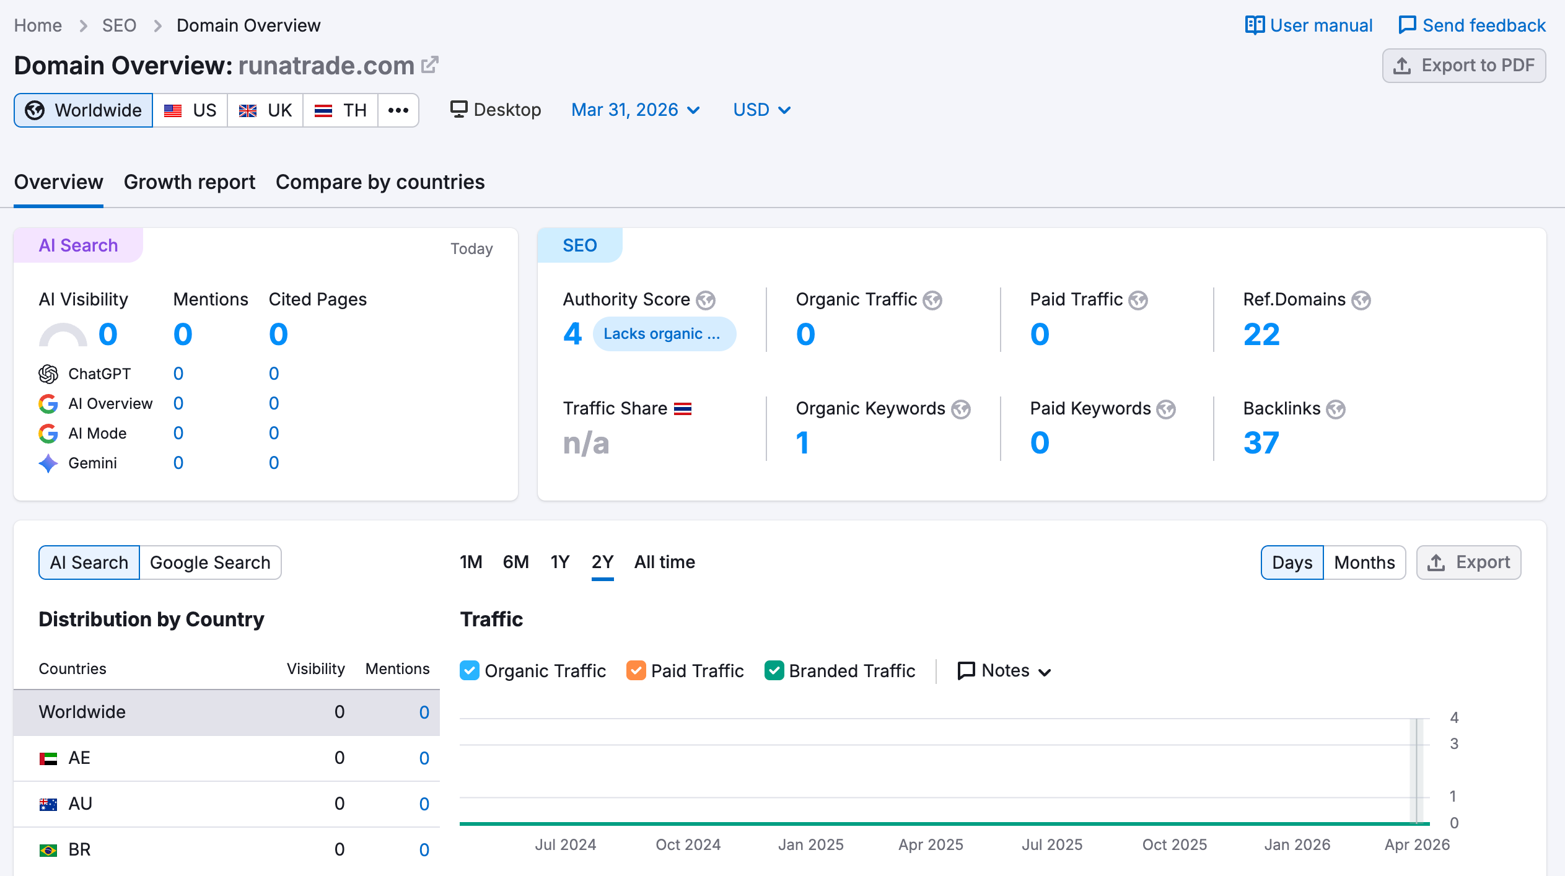Click the ChatGPT logo icon
Screen dimensions: 1565x876
click(48, 374)
